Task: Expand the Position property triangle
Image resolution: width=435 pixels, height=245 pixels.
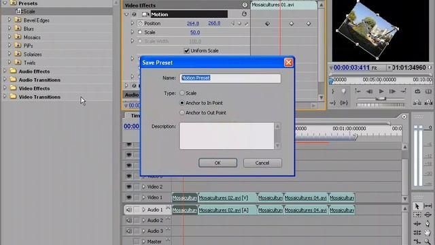Action: click(133, 24)
